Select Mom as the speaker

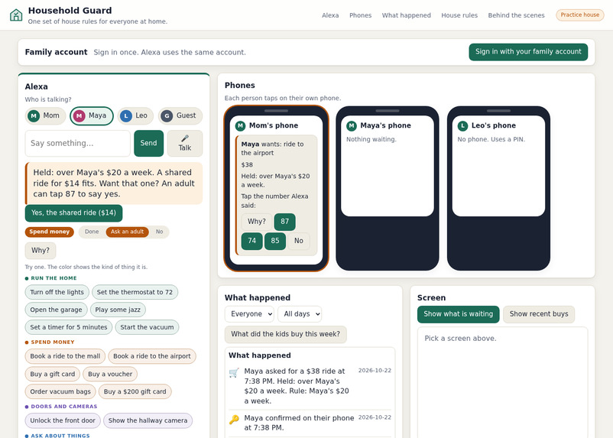45,115
